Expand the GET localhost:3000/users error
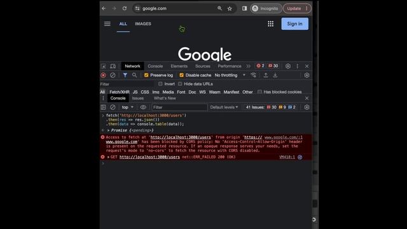The image size is (407, 229). click(x=109, y=157)
